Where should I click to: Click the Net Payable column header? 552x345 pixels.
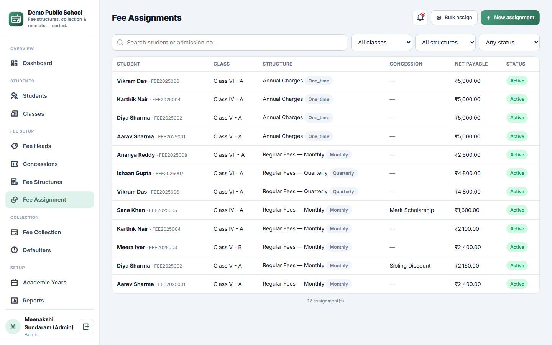pos(471,64)
